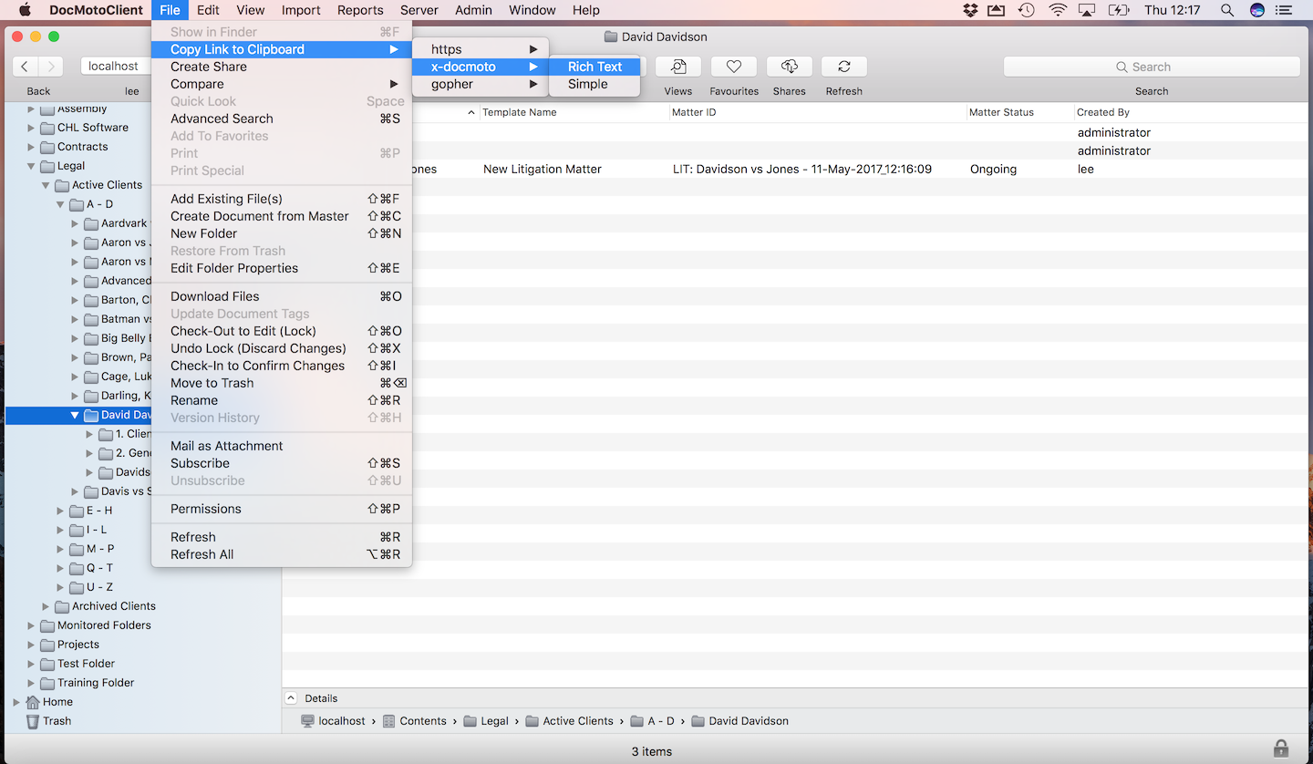1313x764 pixels.
Task: Choose Rich Text from submenu
Action: tap(594, 67)
